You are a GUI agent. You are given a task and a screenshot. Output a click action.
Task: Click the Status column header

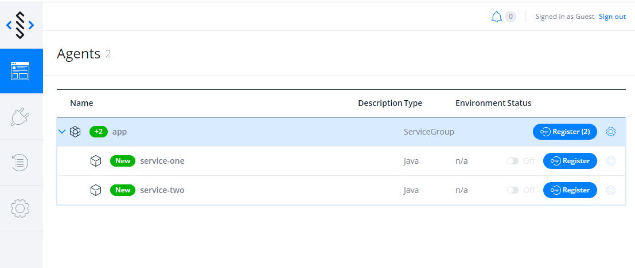tap(519, 103)
